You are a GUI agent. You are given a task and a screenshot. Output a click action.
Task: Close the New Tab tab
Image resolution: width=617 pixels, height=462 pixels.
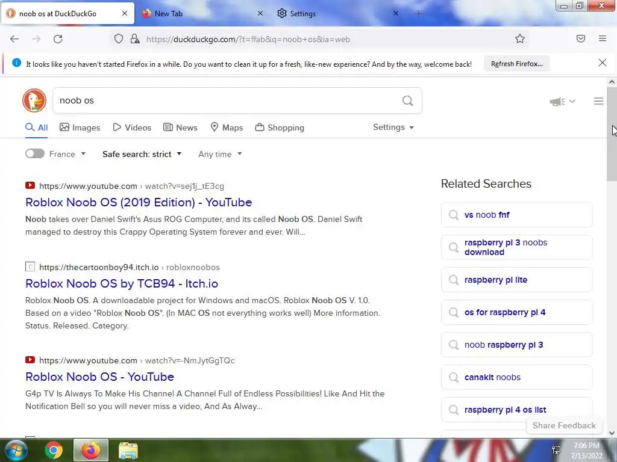point(260,13)
